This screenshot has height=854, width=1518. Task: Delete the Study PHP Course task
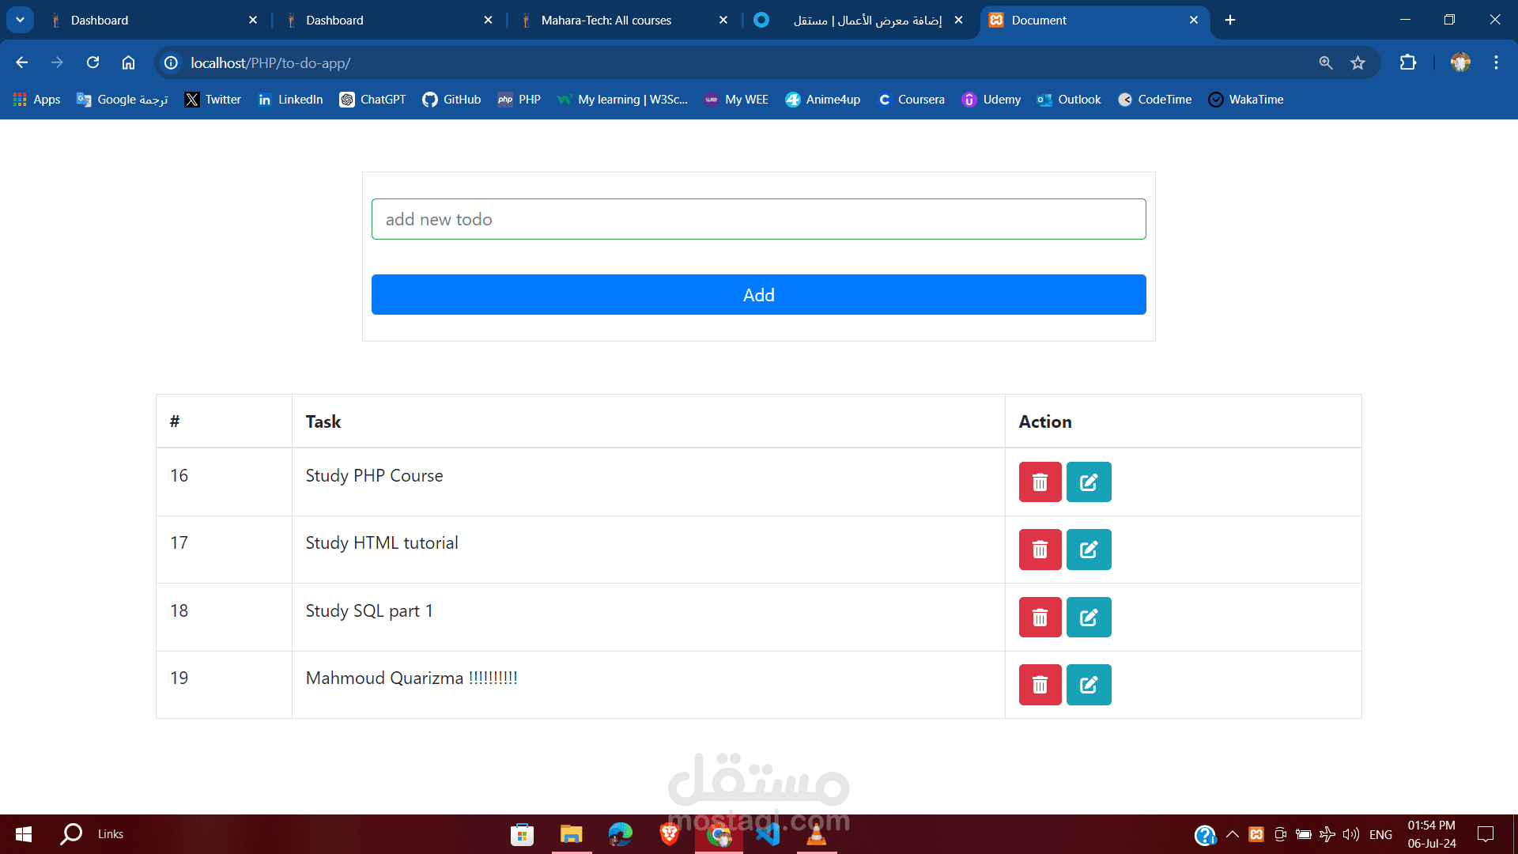click(x=1040, y=482)
